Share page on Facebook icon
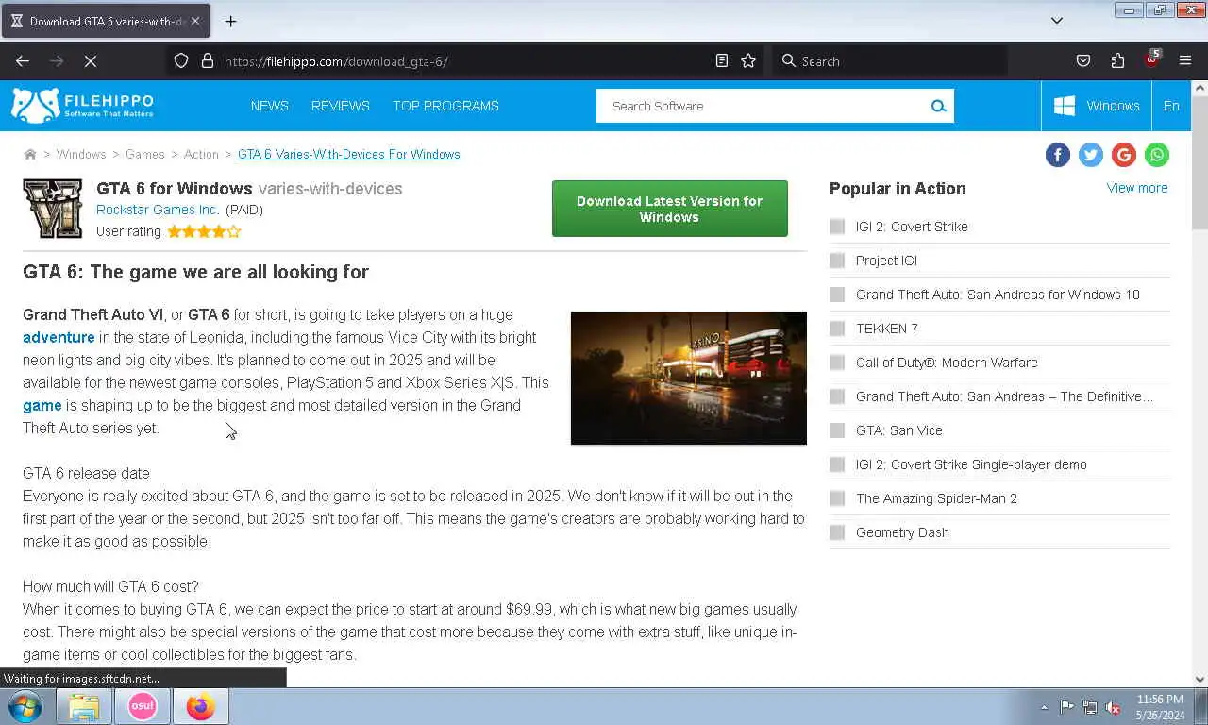Screen dimensions: 1208x725 [1058, 155]
